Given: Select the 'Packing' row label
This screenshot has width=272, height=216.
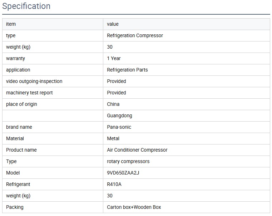Looking at the screenshot, I should point(15,207).
